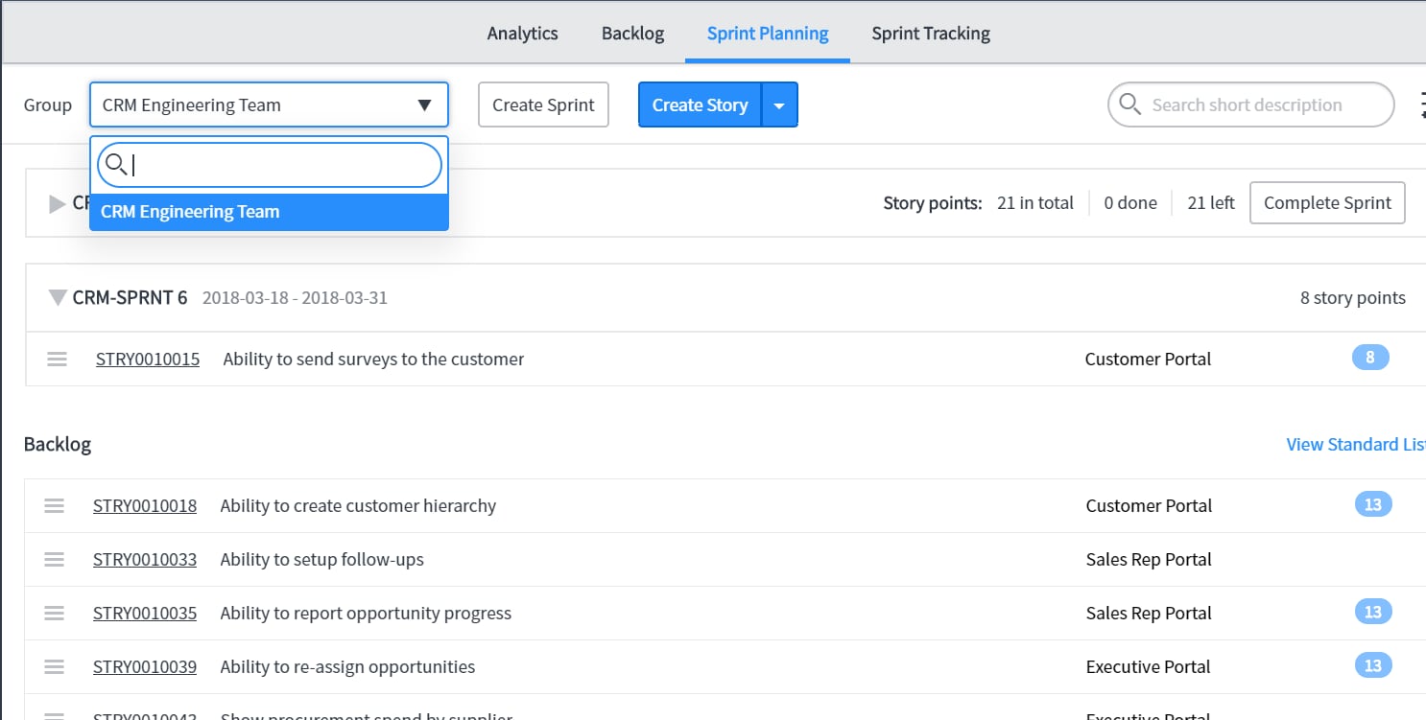This screenshot has height=720, width=1426.
Task: Click the magnifier in the short description search
Action: point(1129,105)
